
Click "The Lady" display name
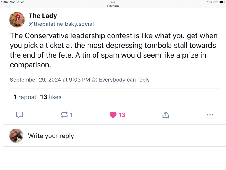43,16
